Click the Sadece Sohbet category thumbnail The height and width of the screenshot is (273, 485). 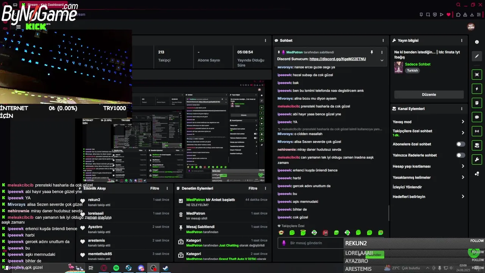click(x=399, y=67)
